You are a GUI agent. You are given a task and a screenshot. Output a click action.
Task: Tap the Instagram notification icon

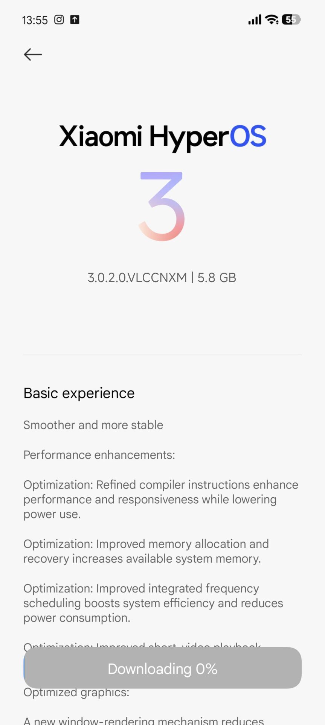(59, 20)
